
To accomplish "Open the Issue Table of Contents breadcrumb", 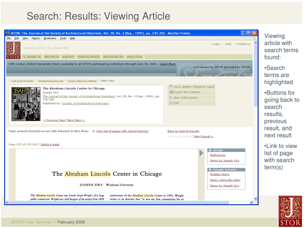I will [82, 81].
